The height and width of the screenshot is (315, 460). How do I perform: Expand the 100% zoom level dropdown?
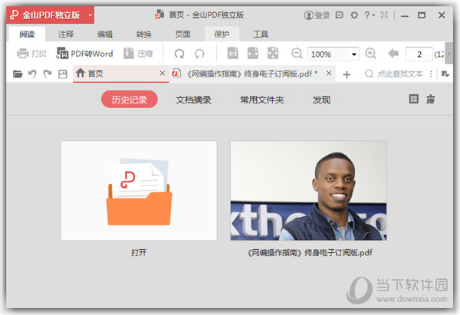point(354,54)
